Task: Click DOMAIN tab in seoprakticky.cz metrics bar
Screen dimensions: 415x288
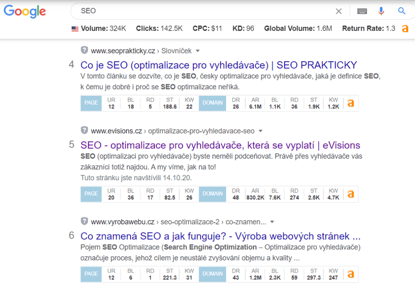Action: click(212, 103)
